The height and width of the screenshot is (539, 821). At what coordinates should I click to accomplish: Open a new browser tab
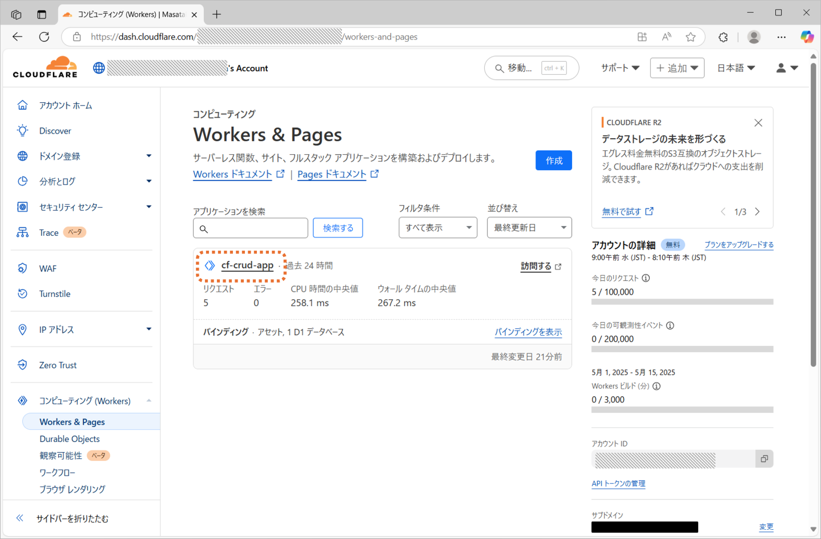pos(216,14)
